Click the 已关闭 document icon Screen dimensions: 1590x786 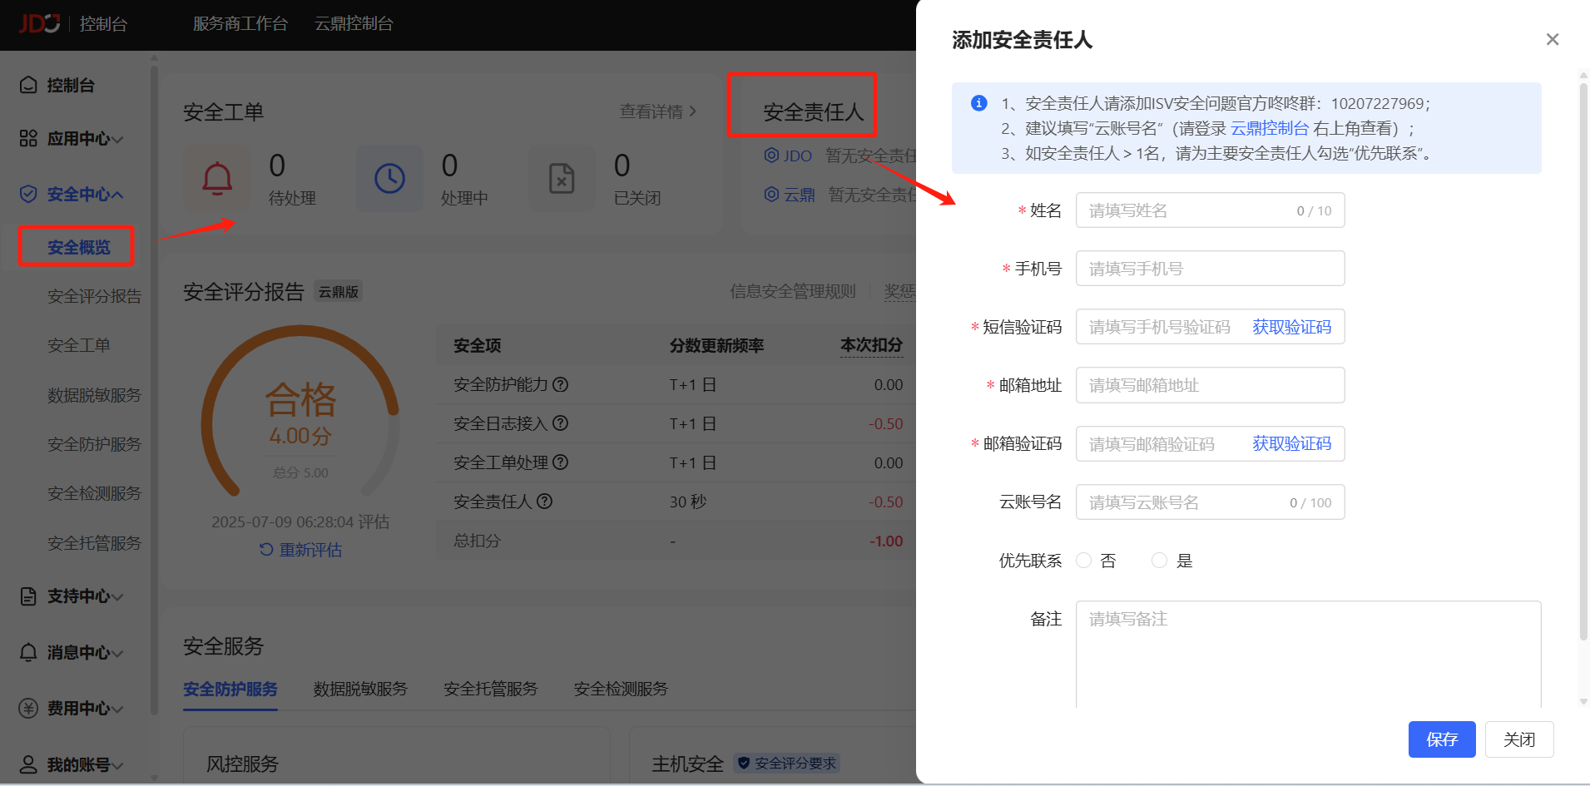[x=562, y=178]
